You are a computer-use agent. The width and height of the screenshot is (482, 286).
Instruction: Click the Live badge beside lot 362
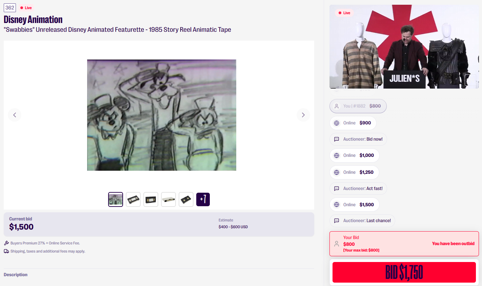click(26, 8)
